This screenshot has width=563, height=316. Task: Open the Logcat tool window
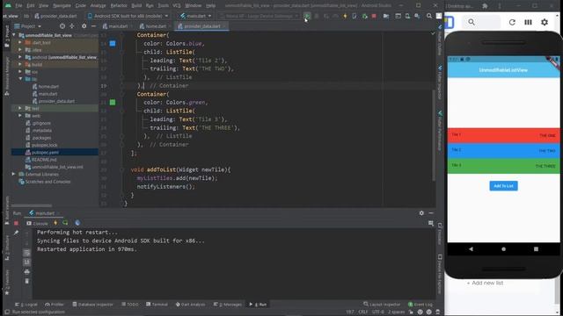[x=26, y=305]
